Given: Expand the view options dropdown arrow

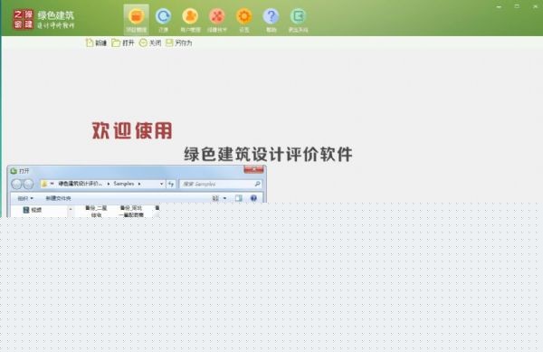Looking at the screenshot, I should pos(224,198).
